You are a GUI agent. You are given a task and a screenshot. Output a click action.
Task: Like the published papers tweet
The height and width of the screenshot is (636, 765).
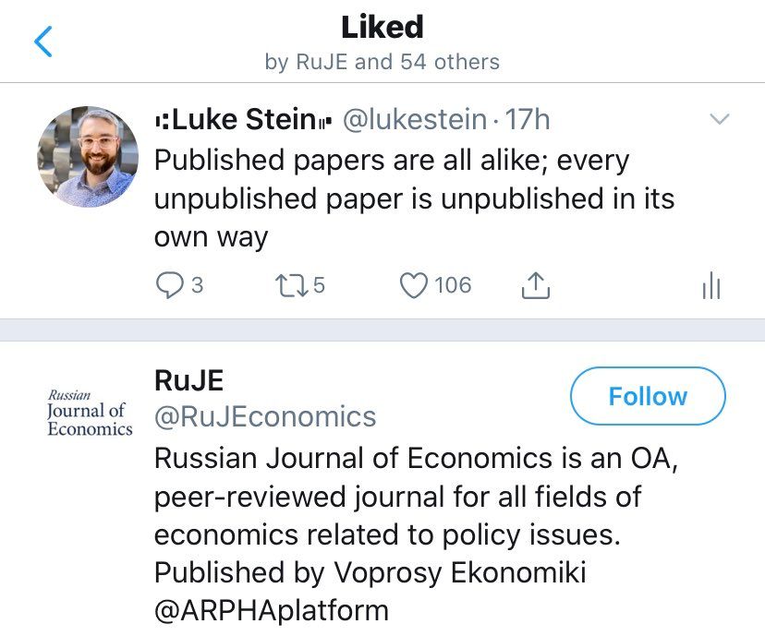pyautogui.click(x=414, y=286)
